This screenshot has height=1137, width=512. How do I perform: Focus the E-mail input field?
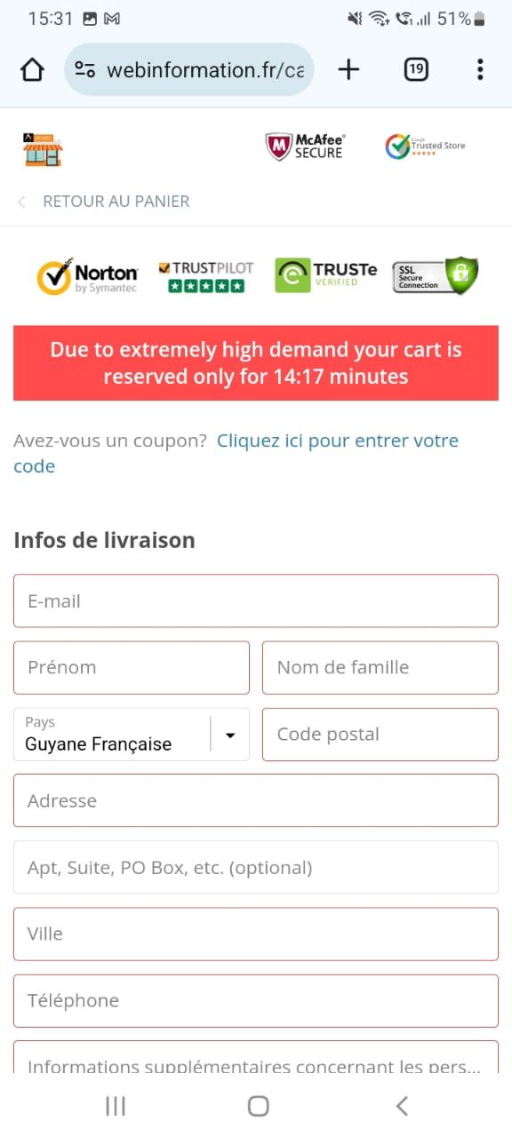(x=256, y=600)
